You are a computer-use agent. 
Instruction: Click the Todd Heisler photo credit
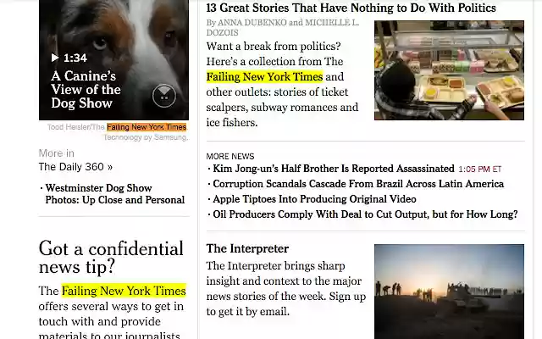117,127
